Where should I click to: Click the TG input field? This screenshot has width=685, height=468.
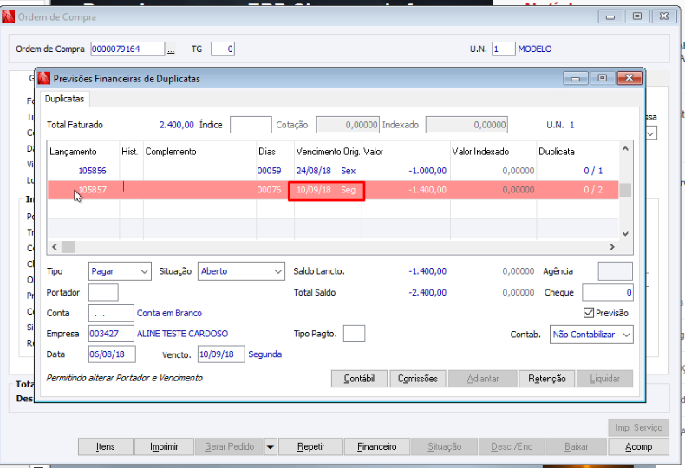click(x=223, y=49)
